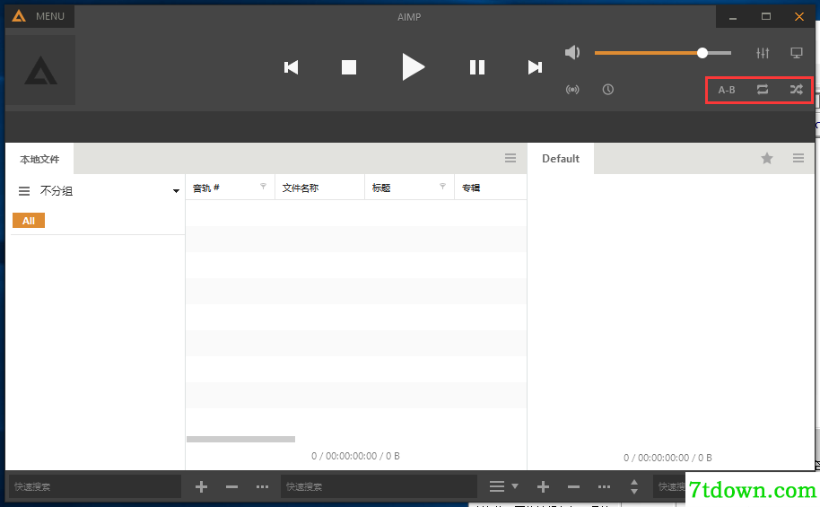Screen dimensions: 820x507
Task: Click library status 0 / 00:00:00:00 / 0 B
Action: (355, 456)
